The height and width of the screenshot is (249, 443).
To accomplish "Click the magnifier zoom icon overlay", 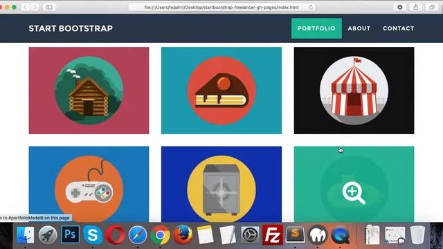I will point(354,193).
